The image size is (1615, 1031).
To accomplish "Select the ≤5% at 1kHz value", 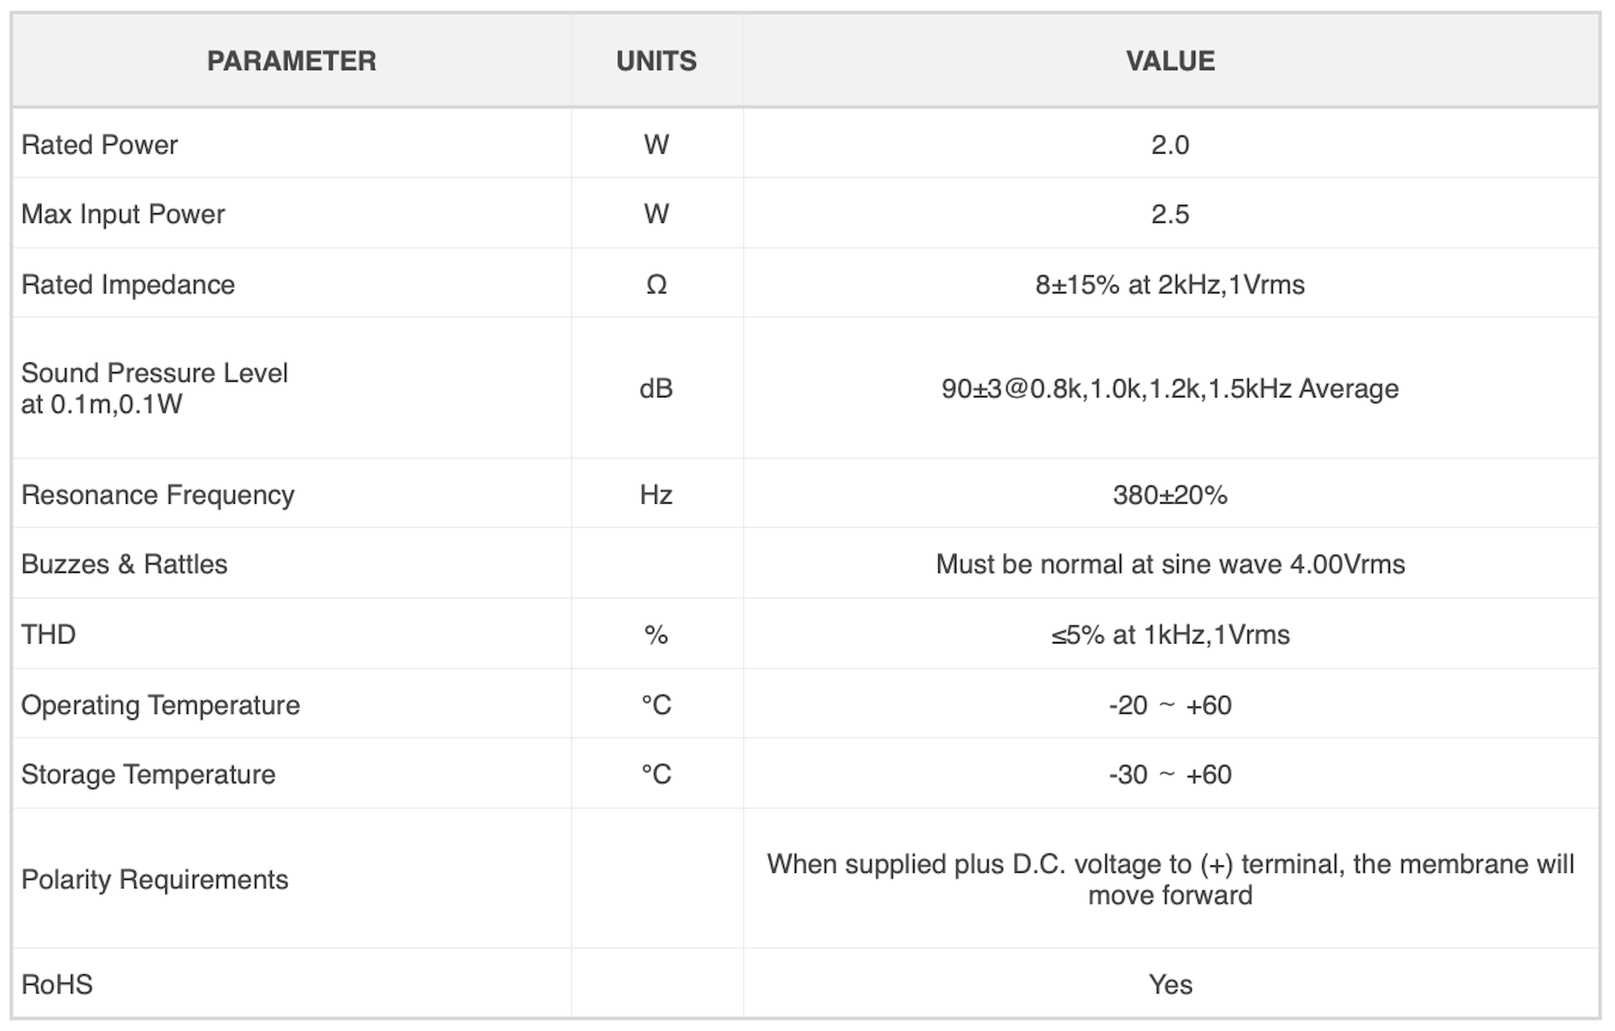I will click(x=1170, y=635).
